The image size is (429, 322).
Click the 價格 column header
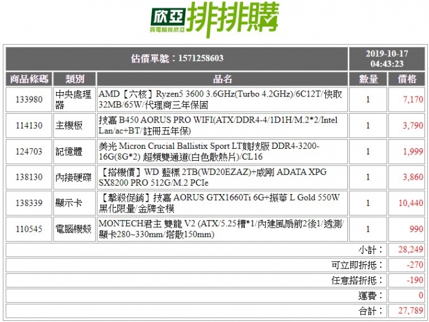pos(407,79)
